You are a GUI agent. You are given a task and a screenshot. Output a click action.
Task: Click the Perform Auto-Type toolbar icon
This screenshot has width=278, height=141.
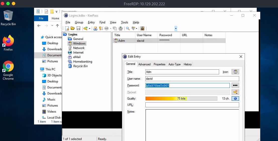121,28
